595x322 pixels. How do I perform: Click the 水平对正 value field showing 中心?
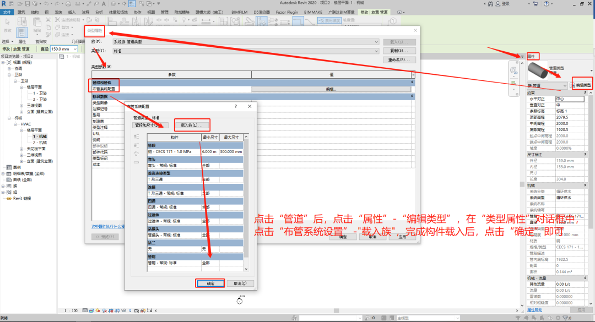click(570, 99)
